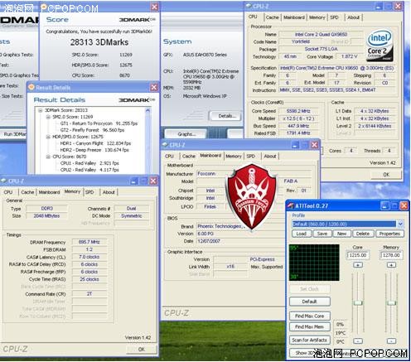The height and width of the screenshot is (362, 411).
Task: Close the 3DMark Score window
Action: point(154,7)
